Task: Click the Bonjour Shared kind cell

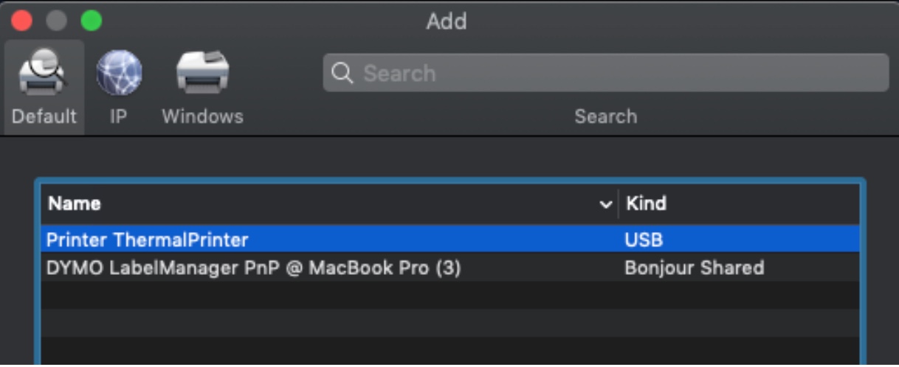Action: click(694, 268)
